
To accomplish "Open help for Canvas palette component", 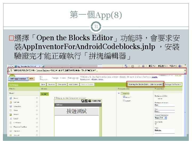I will 37,102.
